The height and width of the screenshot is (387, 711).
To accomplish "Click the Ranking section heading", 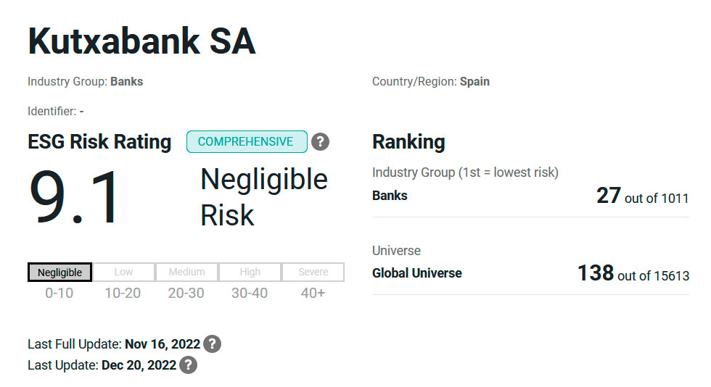I will point(408,142).
